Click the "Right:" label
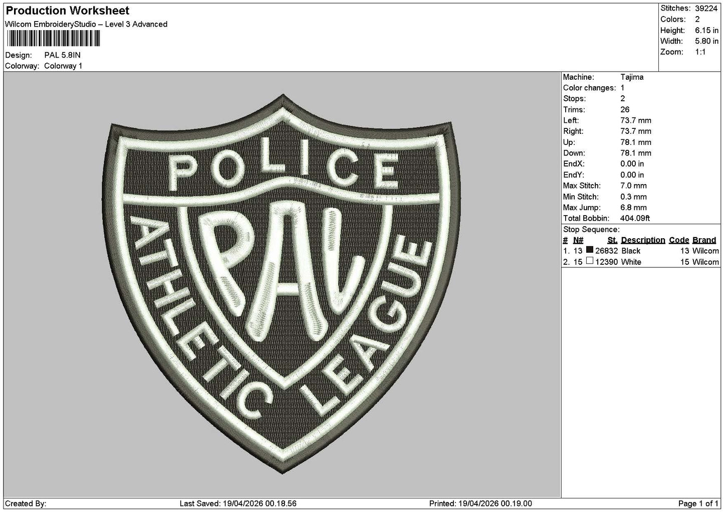The image size is (724, 512). click(573, 131)
